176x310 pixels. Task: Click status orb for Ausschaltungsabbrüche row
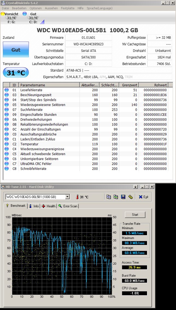7,134
